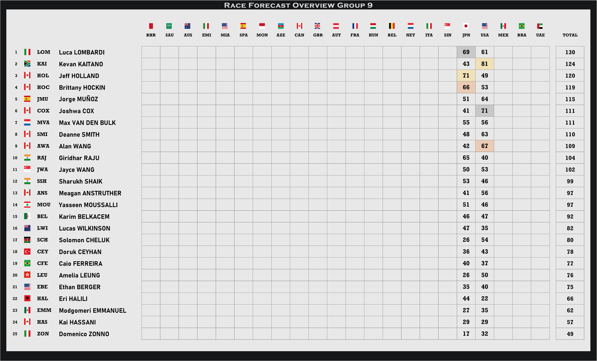Viewport: 597px width, 361px height.
Task: Click the Bahrain flag above BHR
Action: [151, 26]
